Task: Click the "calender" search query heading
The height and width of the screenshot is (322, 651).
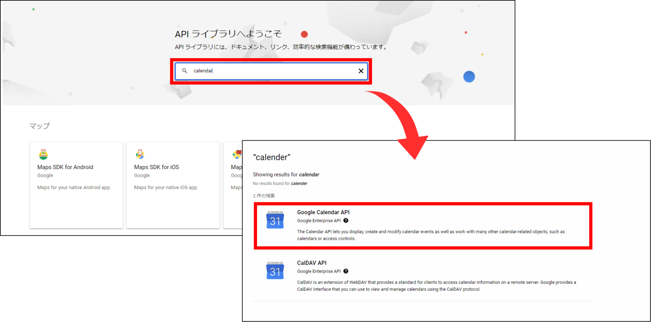Action: [x=272, y=157]
